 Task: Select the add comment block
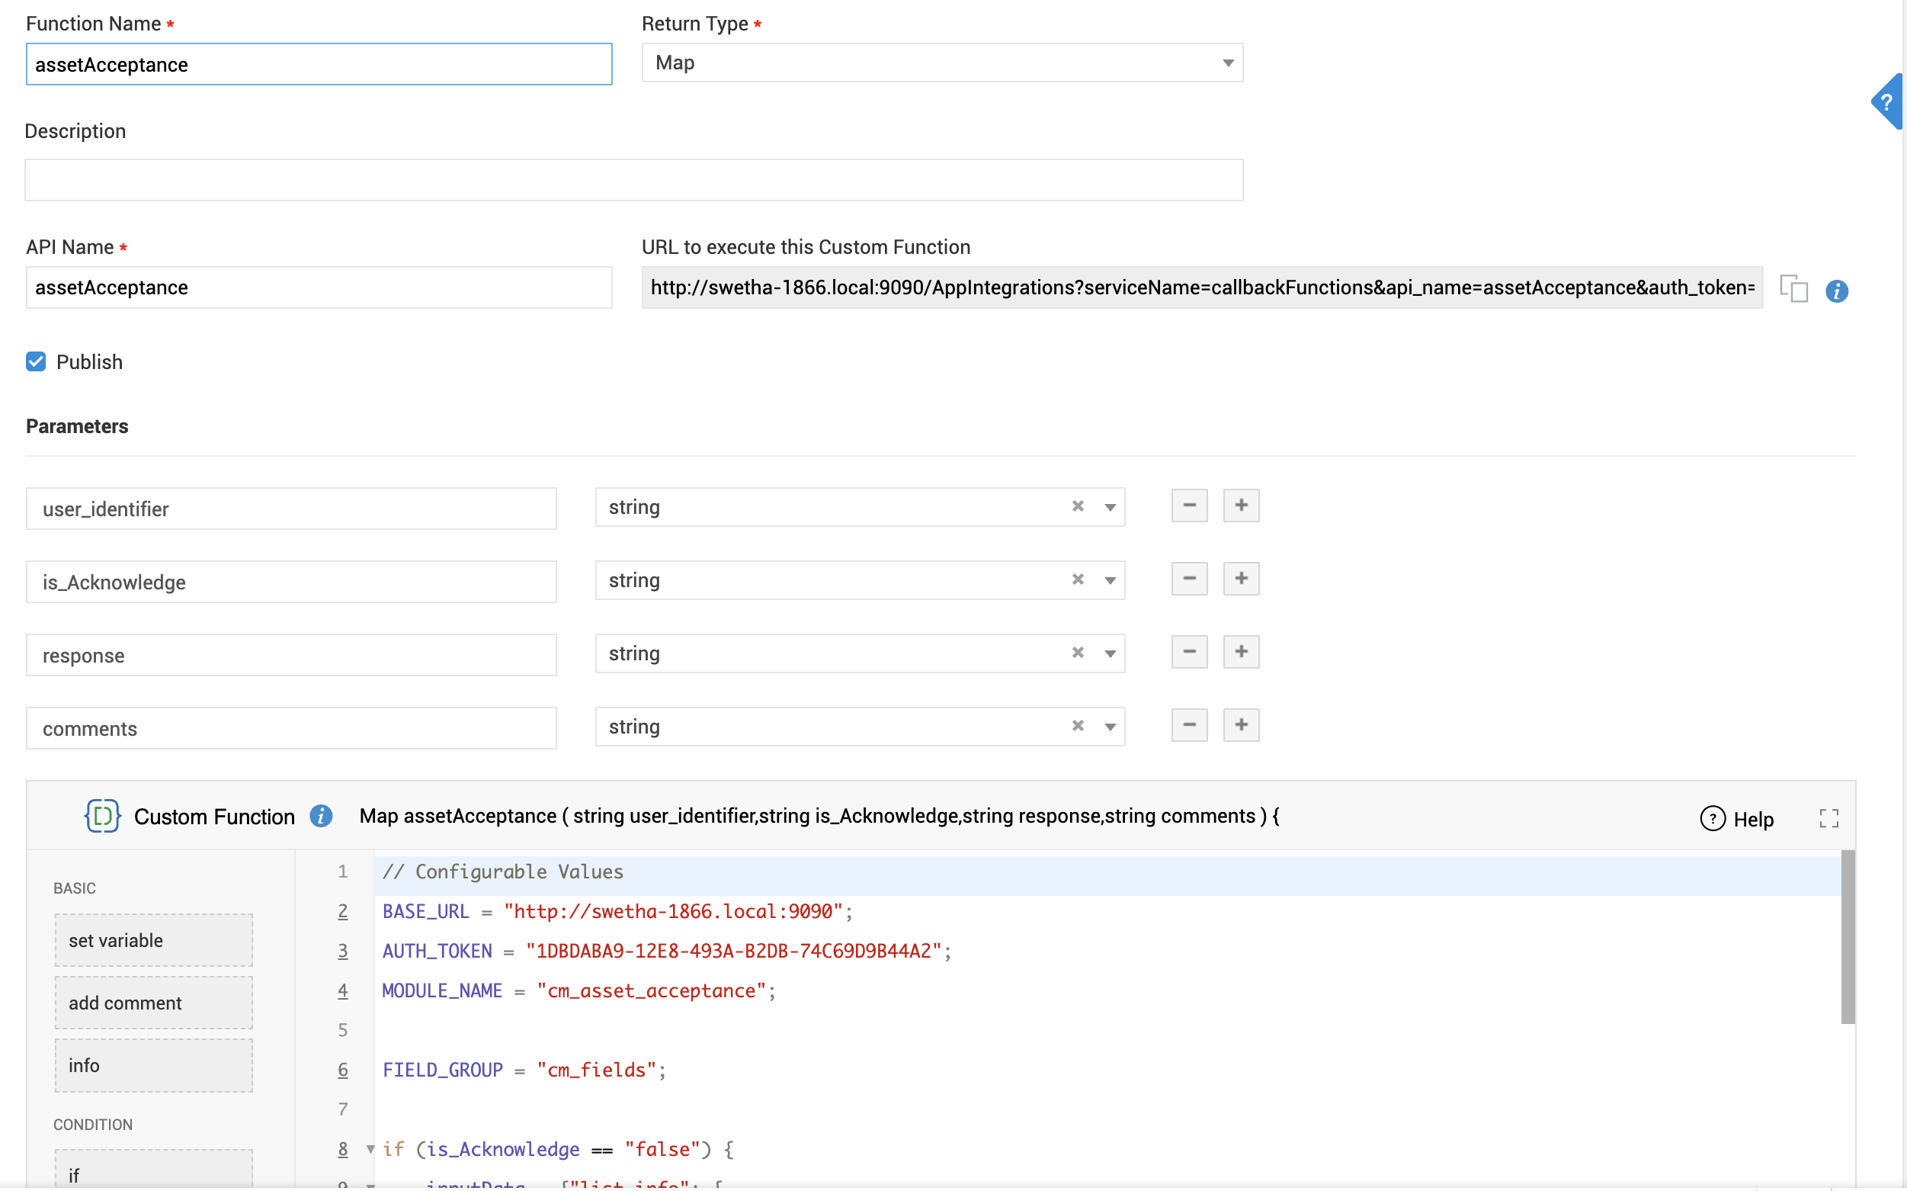(153, 1003)
